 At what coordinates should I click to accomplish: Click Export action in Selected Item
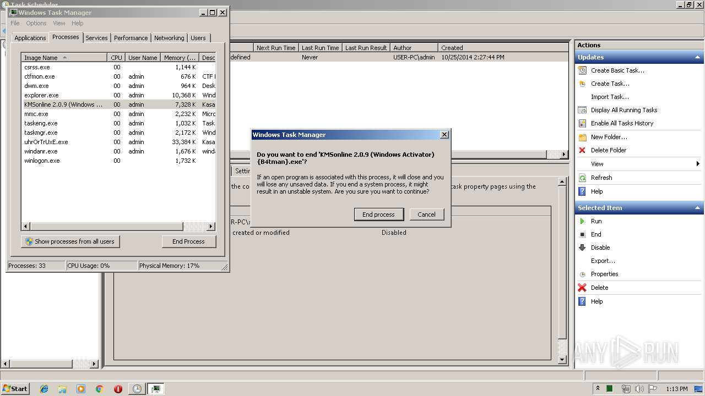click(x=603, y=261)
